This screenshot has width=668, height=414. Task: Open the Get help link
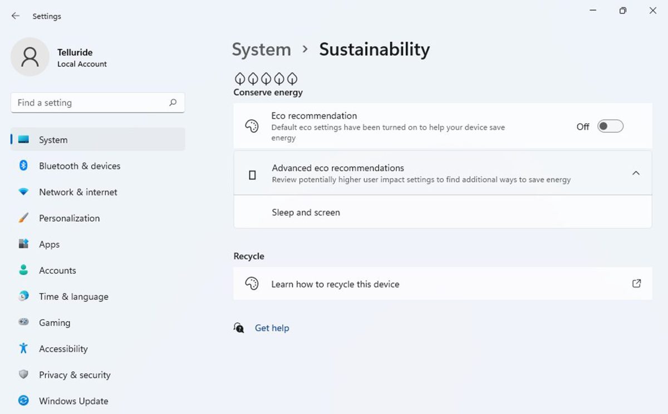coord(272,328)
